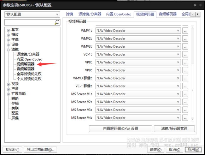The image size is (205, 155).
Task: Click the search magnifier icon
Action: pyautogui.click(x=57, y=22)
